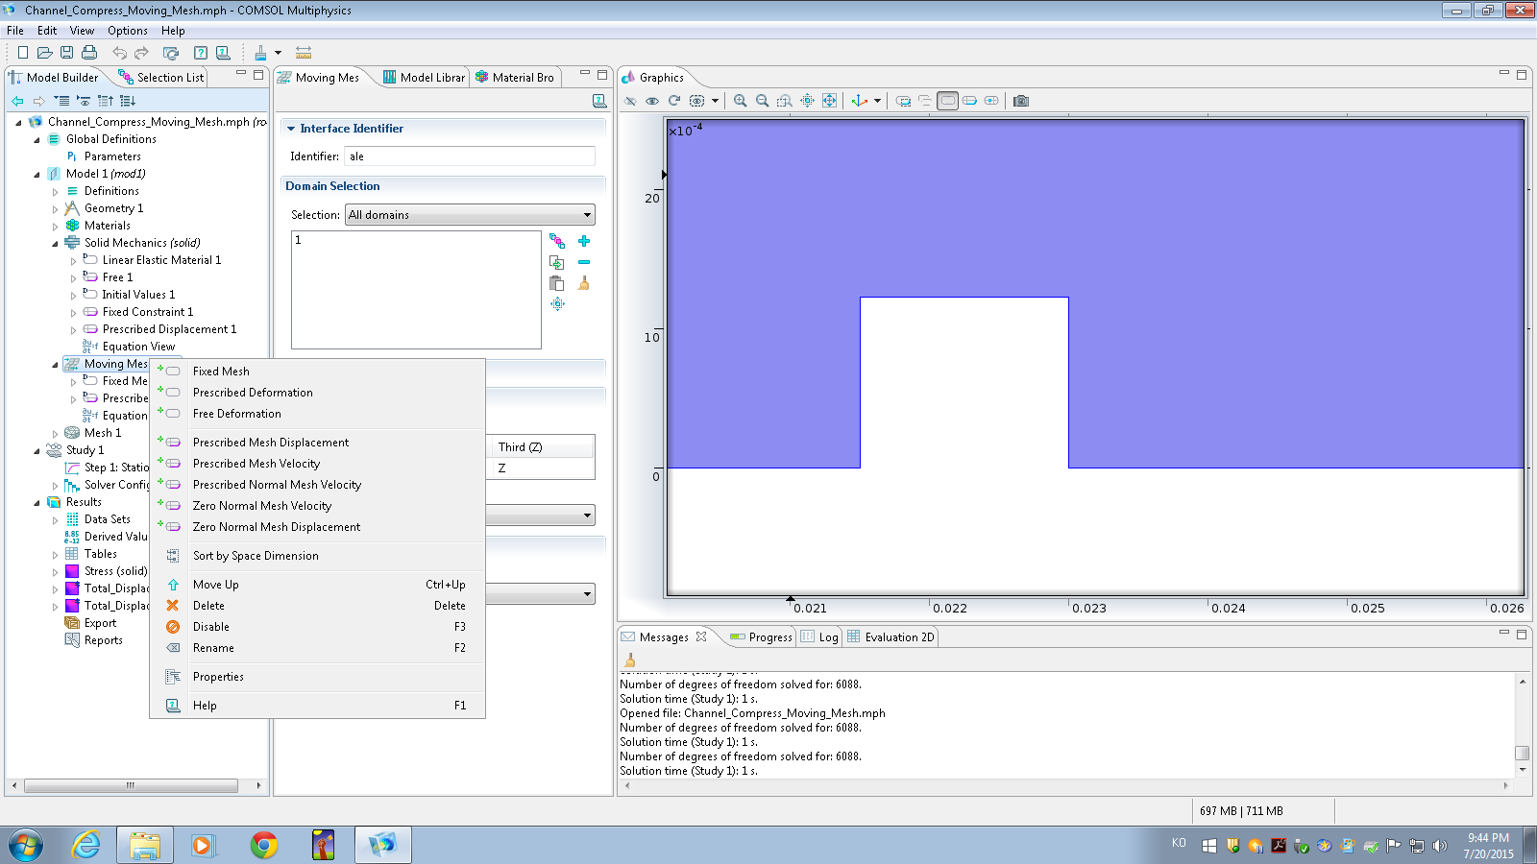Open a model file from the toolbar
Image resolution: width=1537 pixels, height=864 pixels.
click(x=44, y=53)
